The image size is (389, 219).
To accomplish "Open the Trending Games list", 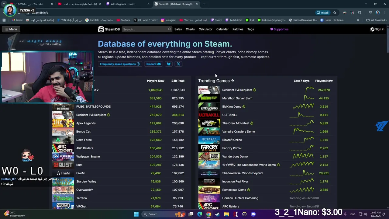I will [216, 81].
